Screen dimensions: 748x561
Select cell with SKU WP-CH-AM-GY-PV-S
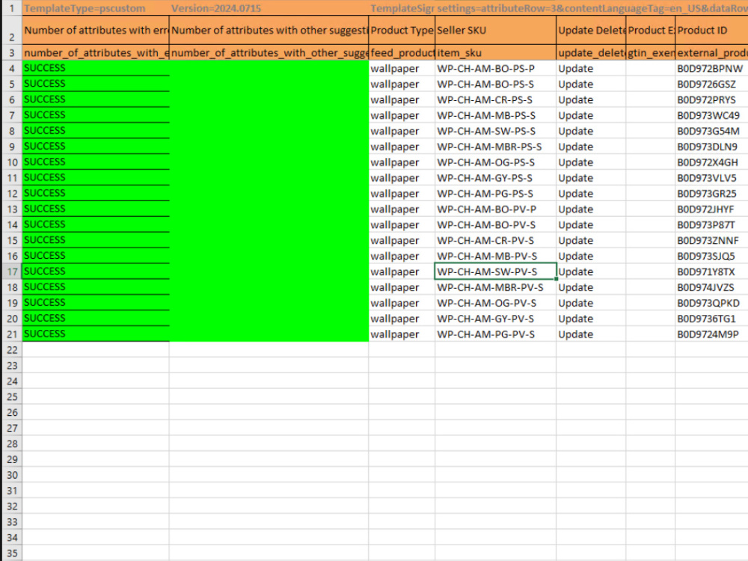click(x=495, y=319)
